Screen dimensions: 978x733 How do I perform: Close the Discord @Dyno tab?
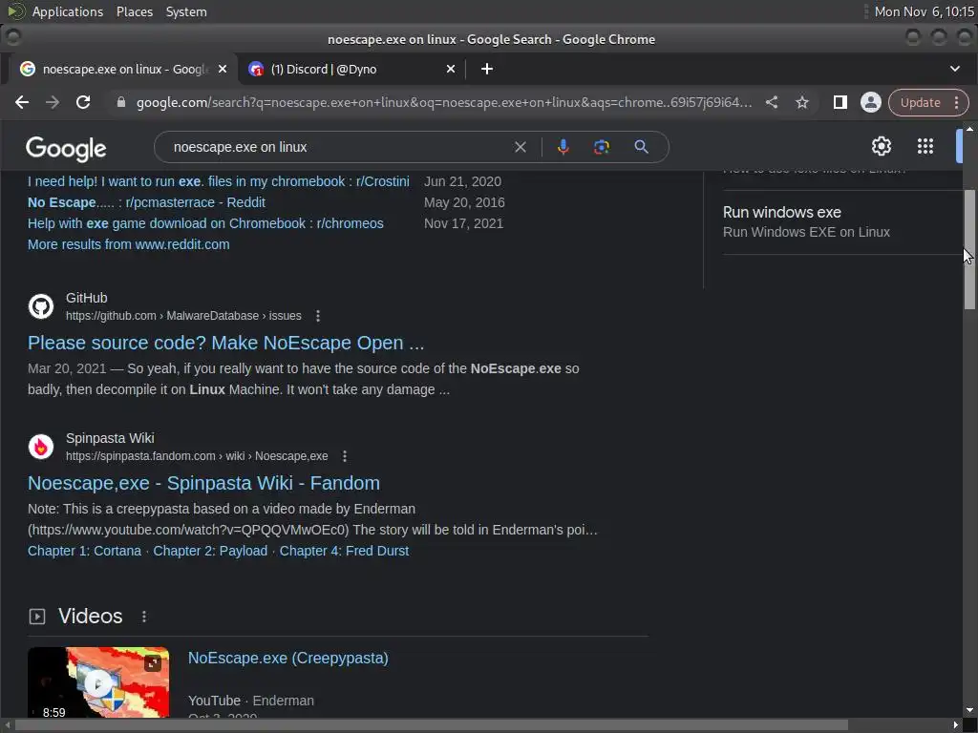451,69
